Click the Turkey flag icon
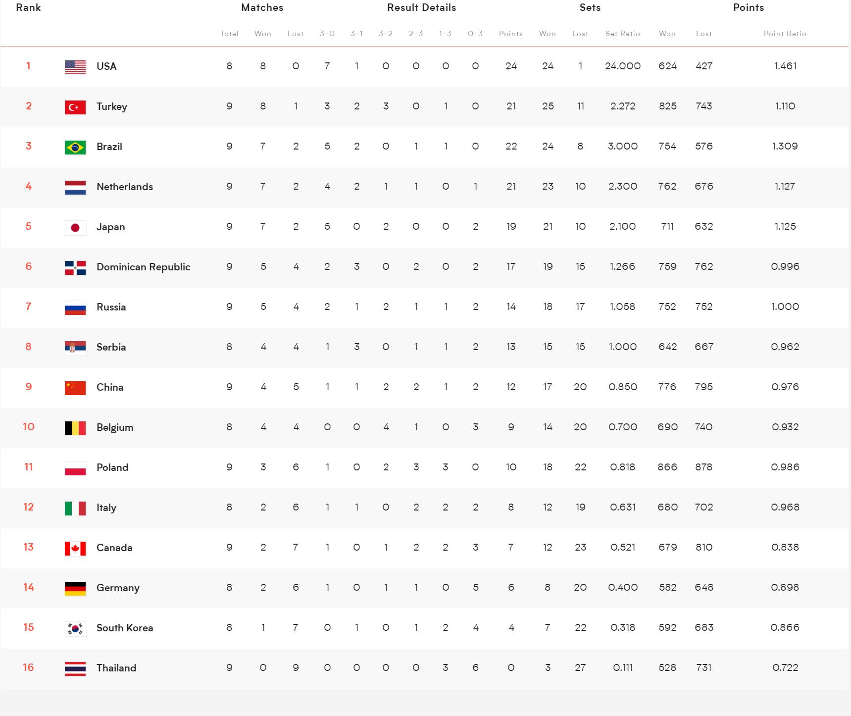This screenshot has width=851, height=716. [75, 107]
